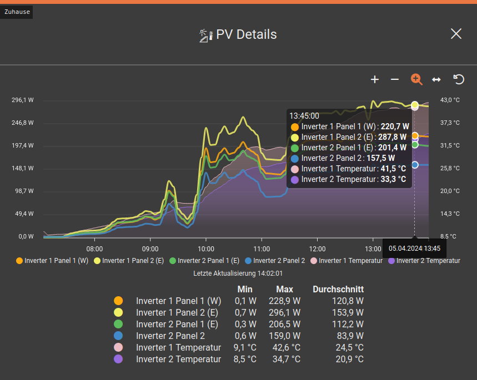
Task: Click the 05.04.2024 13:45 crosshair label
Action: pos(414,249)
